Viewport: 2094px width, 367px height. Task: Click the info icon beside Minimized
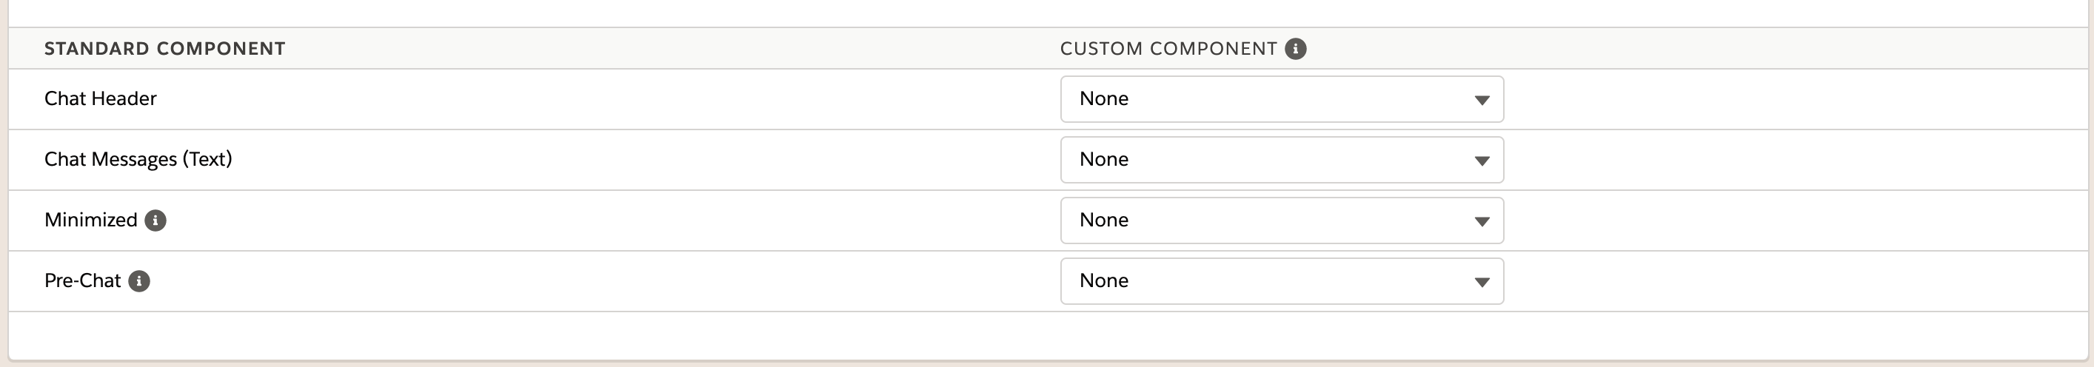click(x=155, y=220)
